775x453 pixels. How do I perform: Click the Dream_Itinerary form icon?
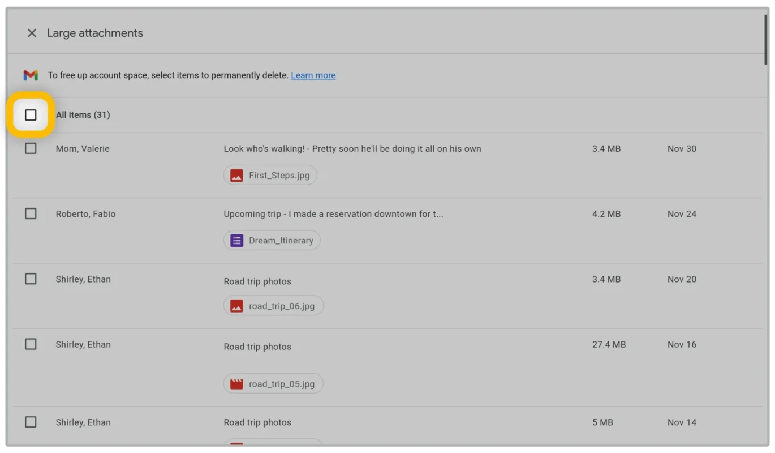[x=236, y=241]
